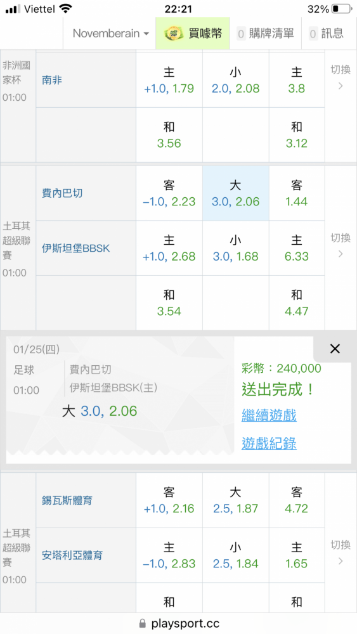The width and height of the screenshot is (357, 634).
Task: Tap the battery icon in status bar
Action: click(x=342, y=9)
